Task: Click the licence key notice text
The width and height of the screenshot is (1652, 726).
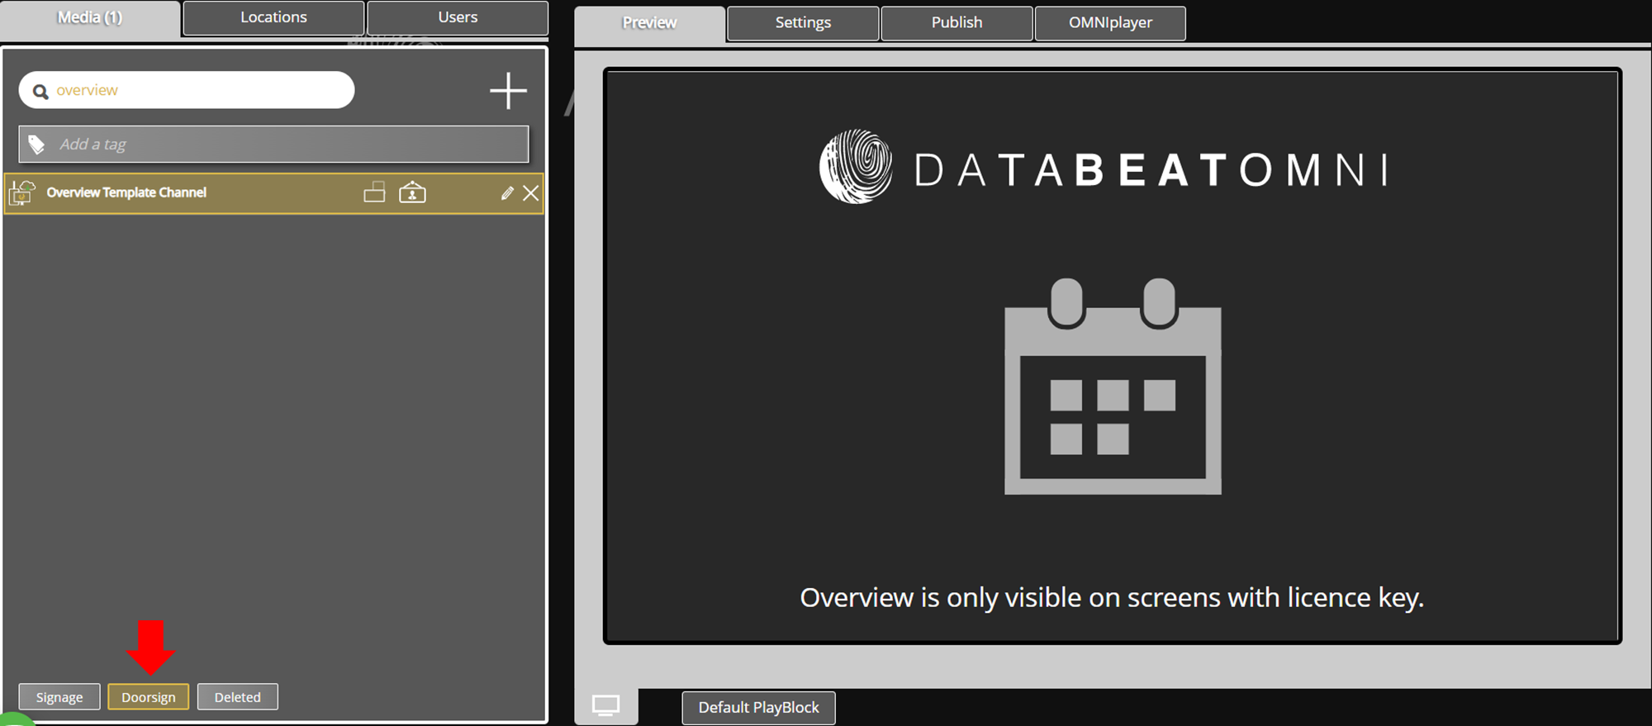Action: click(1112, 597)
